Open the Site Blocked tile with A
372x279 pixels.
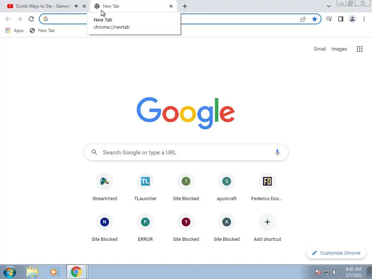(x=227, y=228)
